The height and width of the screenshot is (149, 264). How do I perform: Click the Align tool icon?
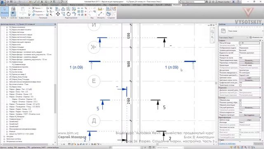58,9
